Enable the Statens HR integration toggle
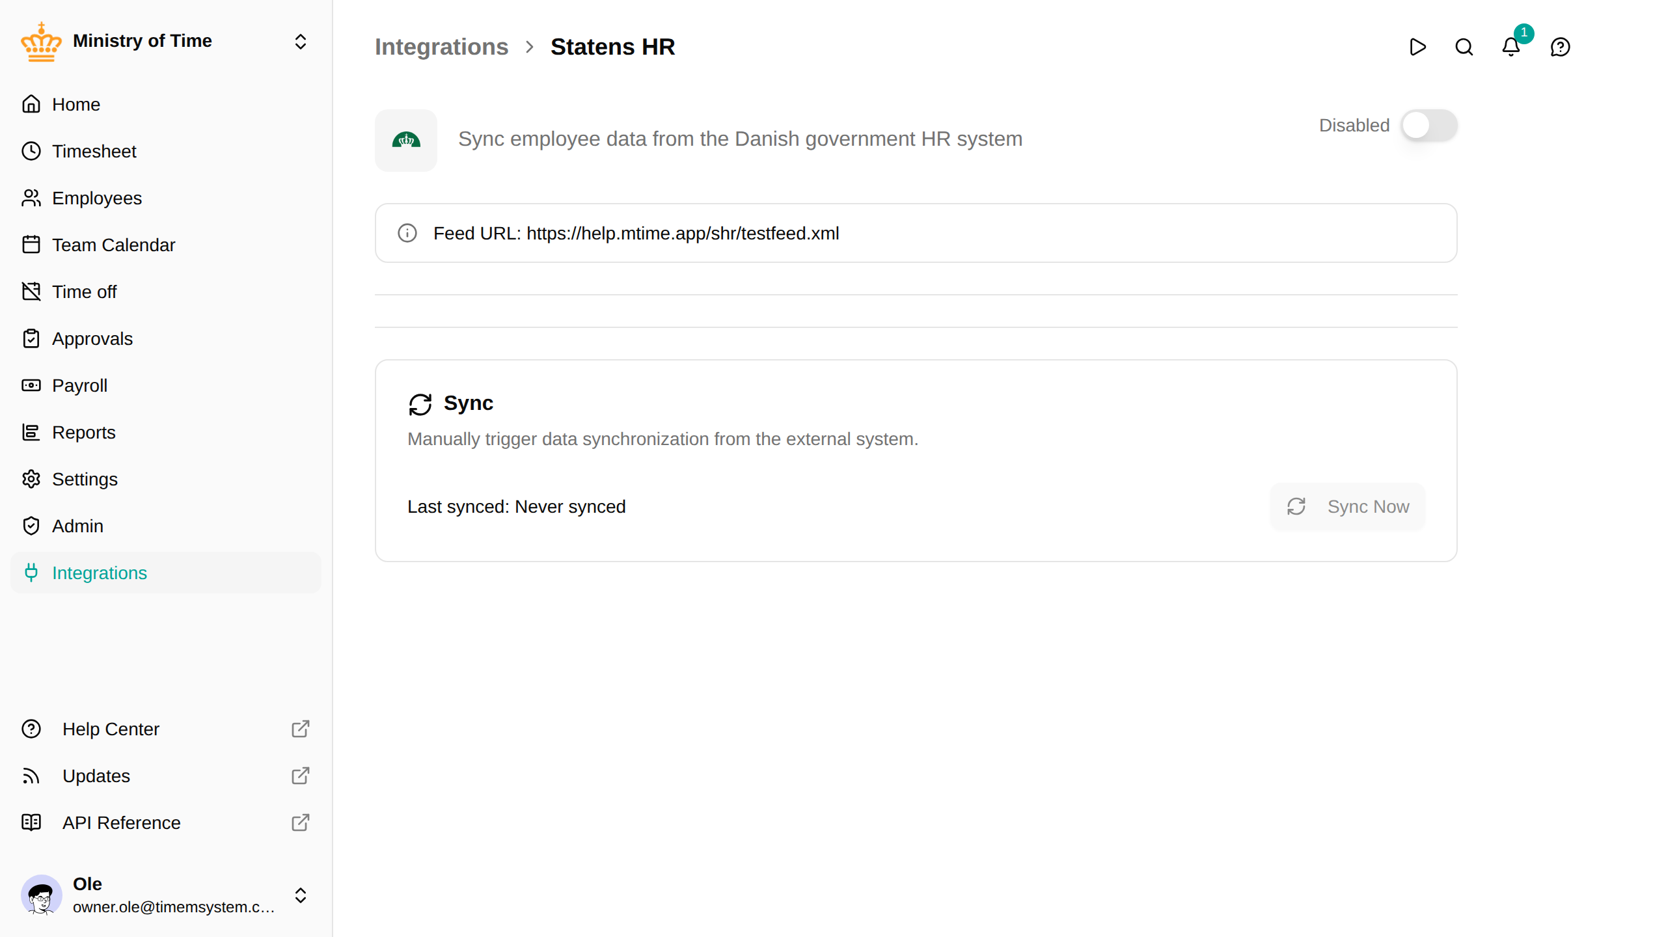 click(x=1429, y=125)
